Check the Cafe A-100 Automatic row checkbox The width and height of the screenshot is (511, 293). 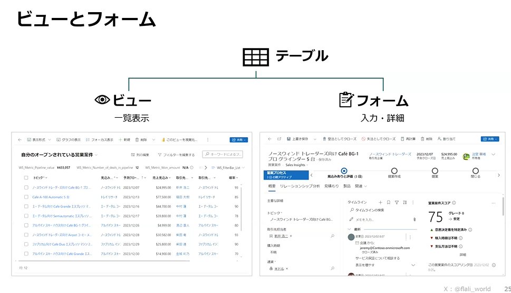point(26,197)
